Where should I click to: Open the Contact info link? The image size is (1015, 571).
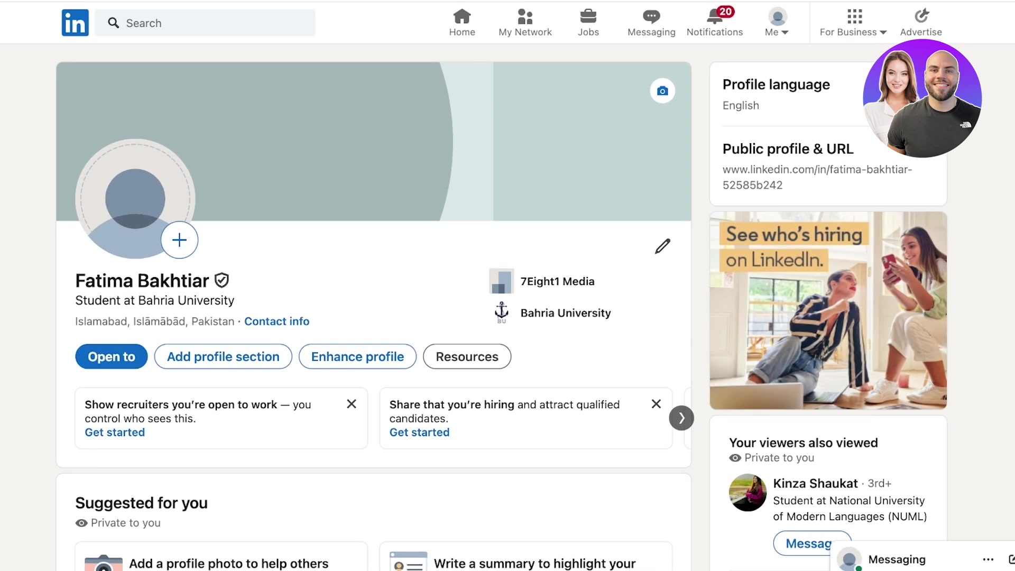point(276,321)
